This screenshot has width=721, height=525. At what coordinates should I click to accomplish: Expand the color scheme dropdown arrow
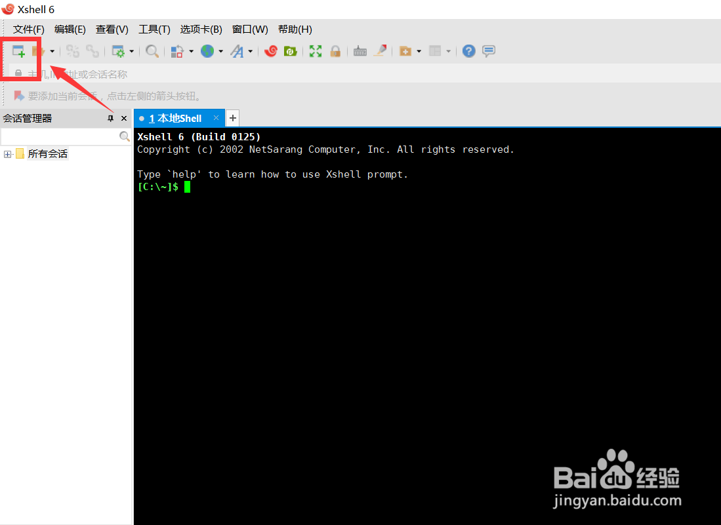coord(191,51)
